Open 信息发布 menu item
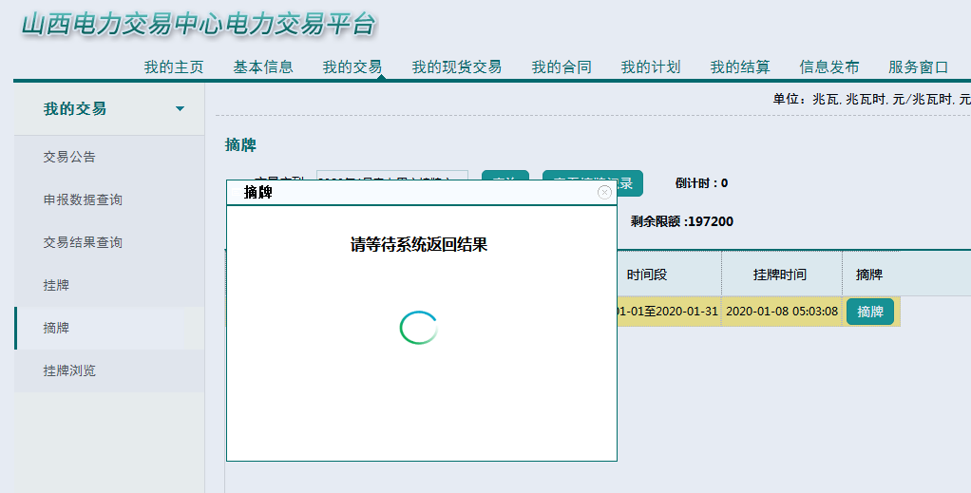 [x=829, y=67]
